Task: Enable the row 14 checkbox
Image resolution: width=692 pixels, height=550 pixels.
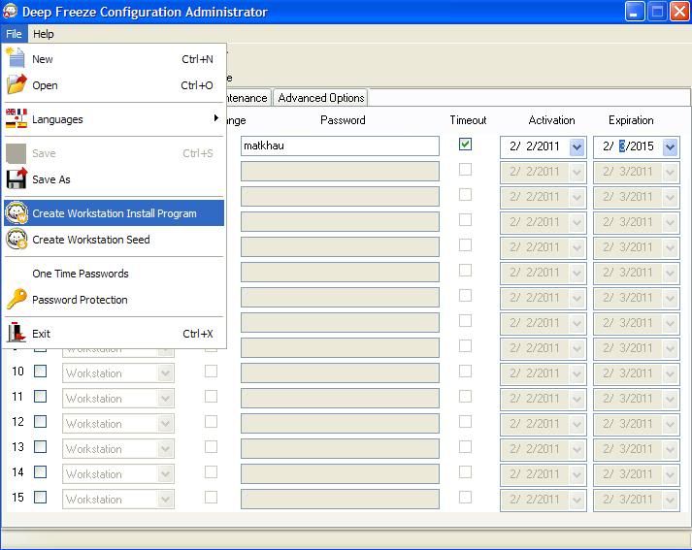Action: pyautogui.click(x=40, y=472)
